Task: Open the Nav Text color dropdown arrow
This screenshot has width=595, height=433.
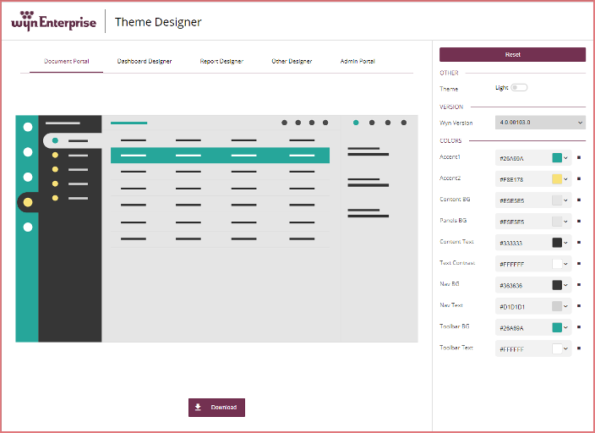Action: click(566, 306)
